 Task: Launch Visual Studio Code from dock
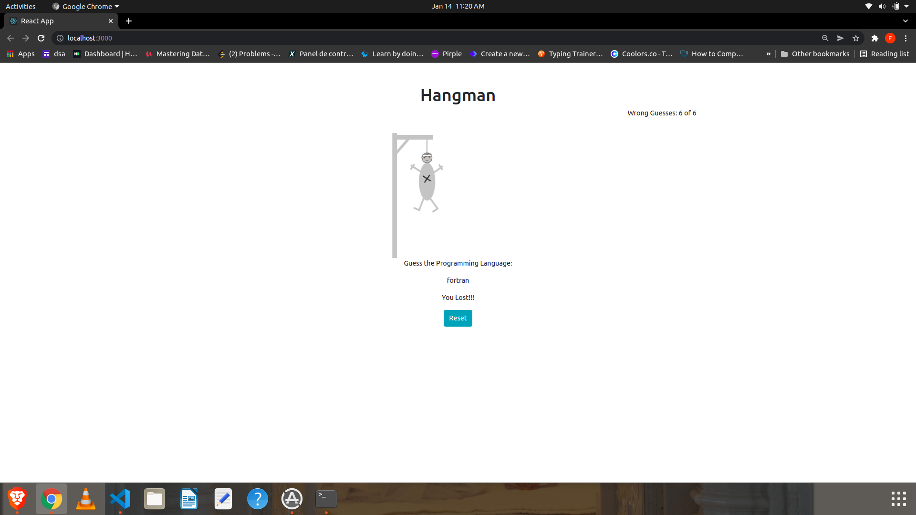tap(120, 499)
